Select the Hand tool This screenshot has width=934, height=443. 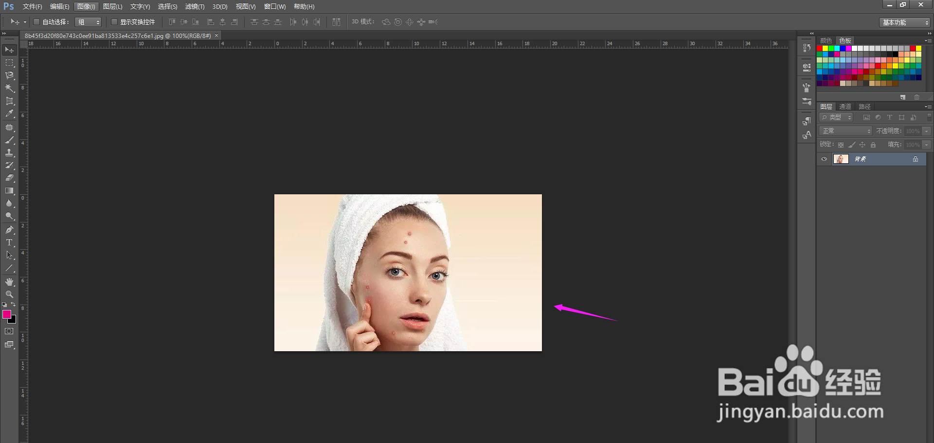coord(9,282)
